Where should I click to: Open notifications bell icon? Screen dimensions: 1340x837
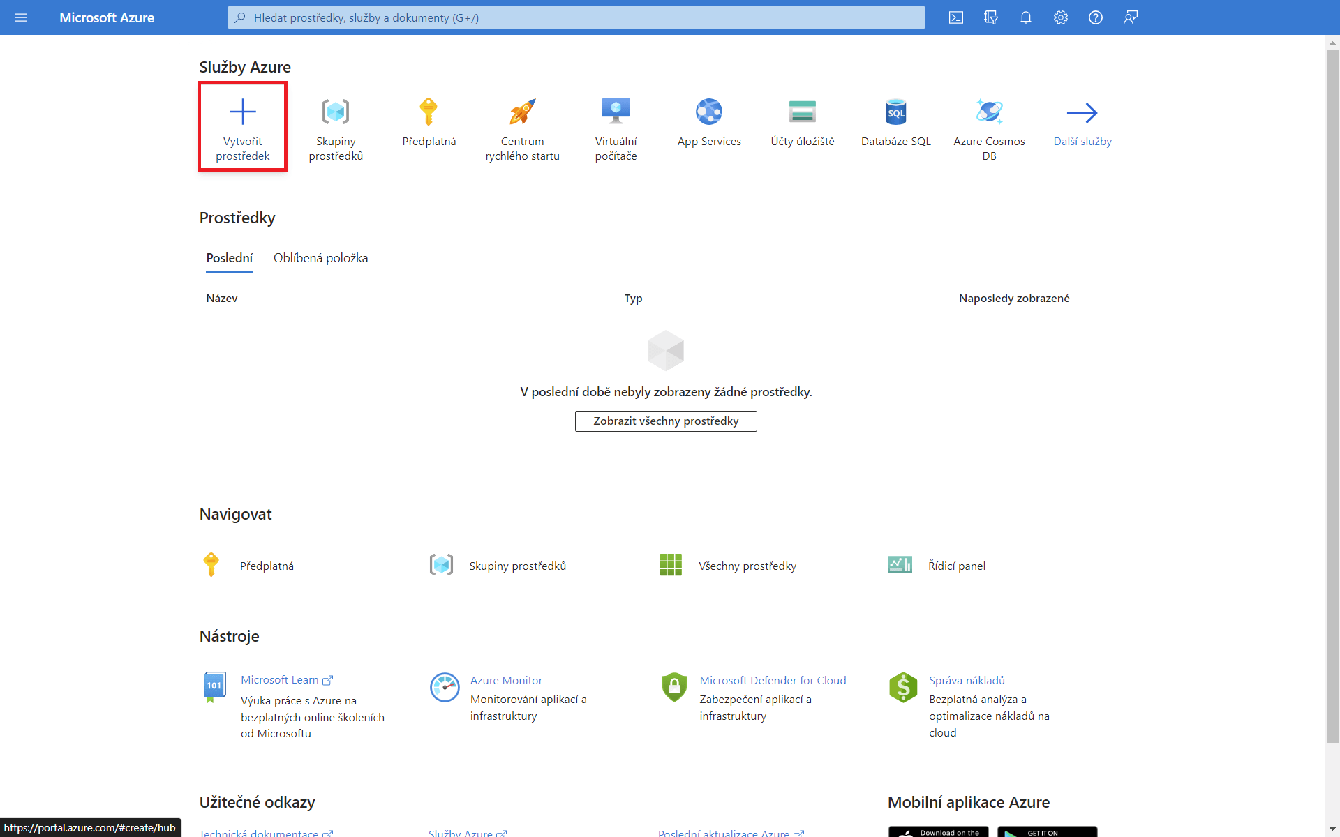tap(1026, 17)
